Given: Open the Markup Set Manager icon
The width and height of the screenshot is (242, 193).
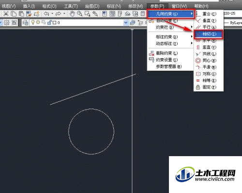Looking at the screenshot, I should [135, 14].
